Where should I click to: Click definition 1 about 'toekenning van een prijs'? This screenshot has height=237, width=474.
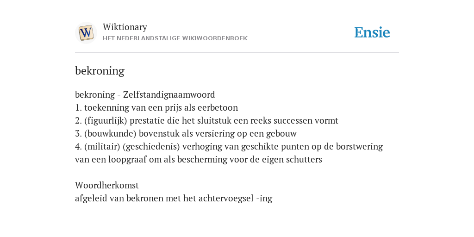coord(156,107)
